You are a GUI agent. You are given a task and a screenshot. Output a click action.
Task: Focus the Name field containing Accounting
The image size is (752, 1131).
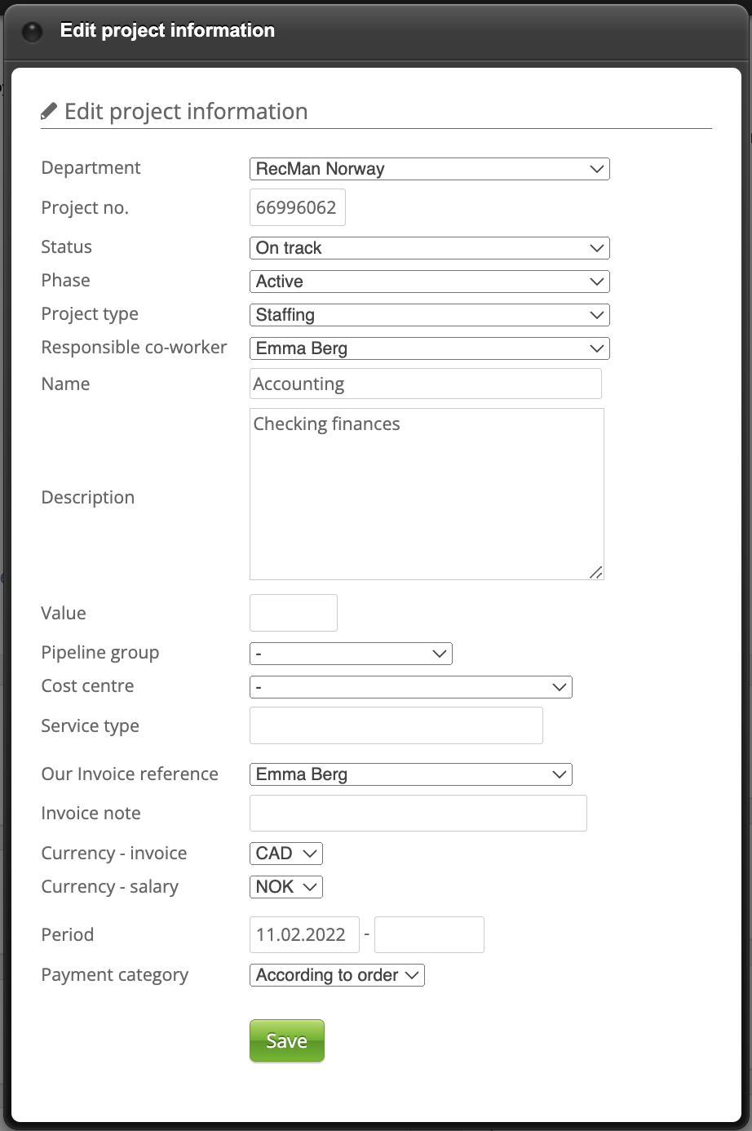coord(425,384)
